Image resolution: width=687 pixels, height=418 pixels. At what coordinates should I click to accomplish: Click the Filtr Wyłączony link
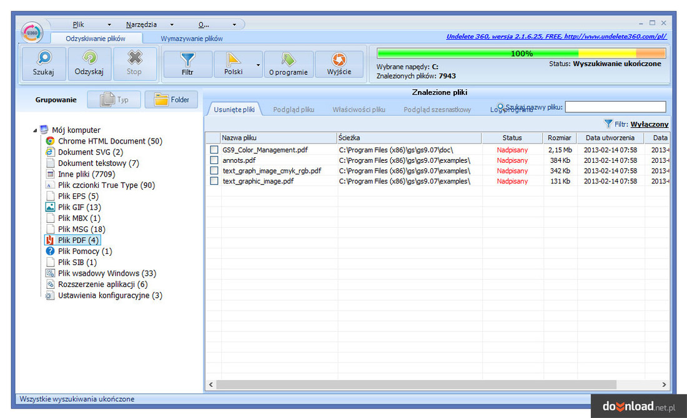650,124
